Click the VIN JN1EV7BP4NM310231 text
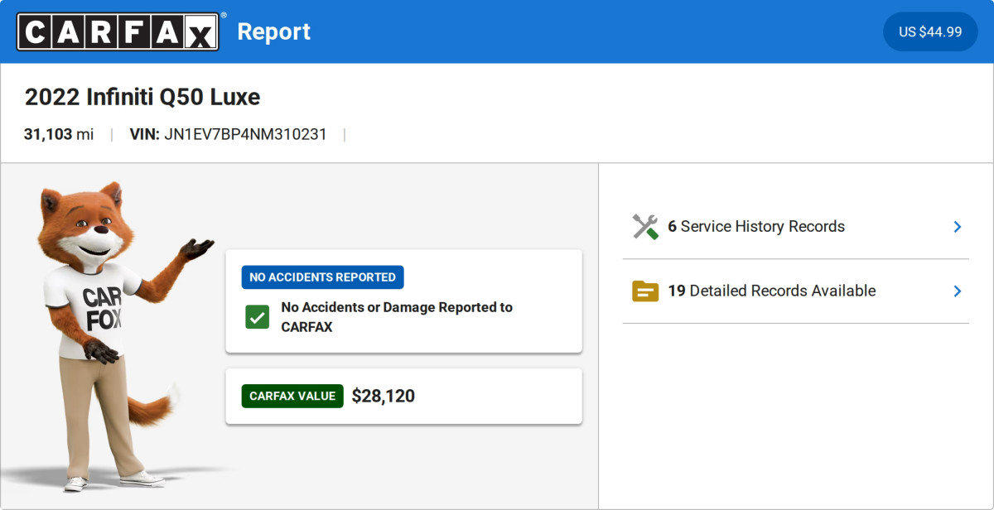 [x=229, y=134]
